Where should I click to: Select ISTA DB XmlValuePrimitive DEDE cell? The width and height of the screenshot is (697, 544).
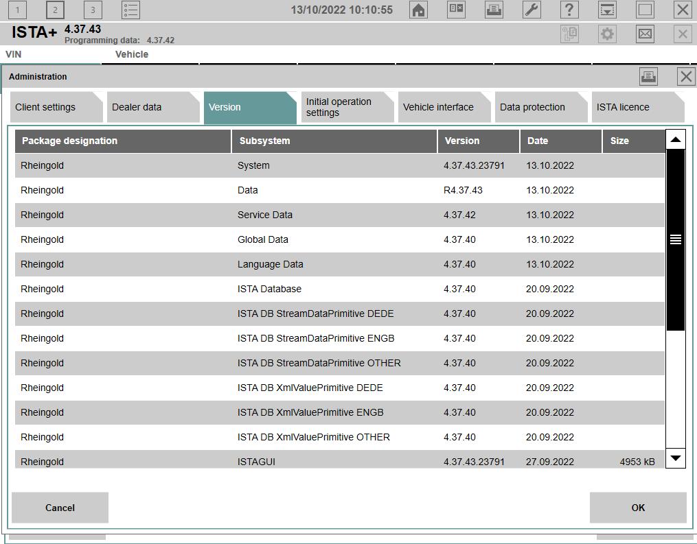click(x=310, y=388)
